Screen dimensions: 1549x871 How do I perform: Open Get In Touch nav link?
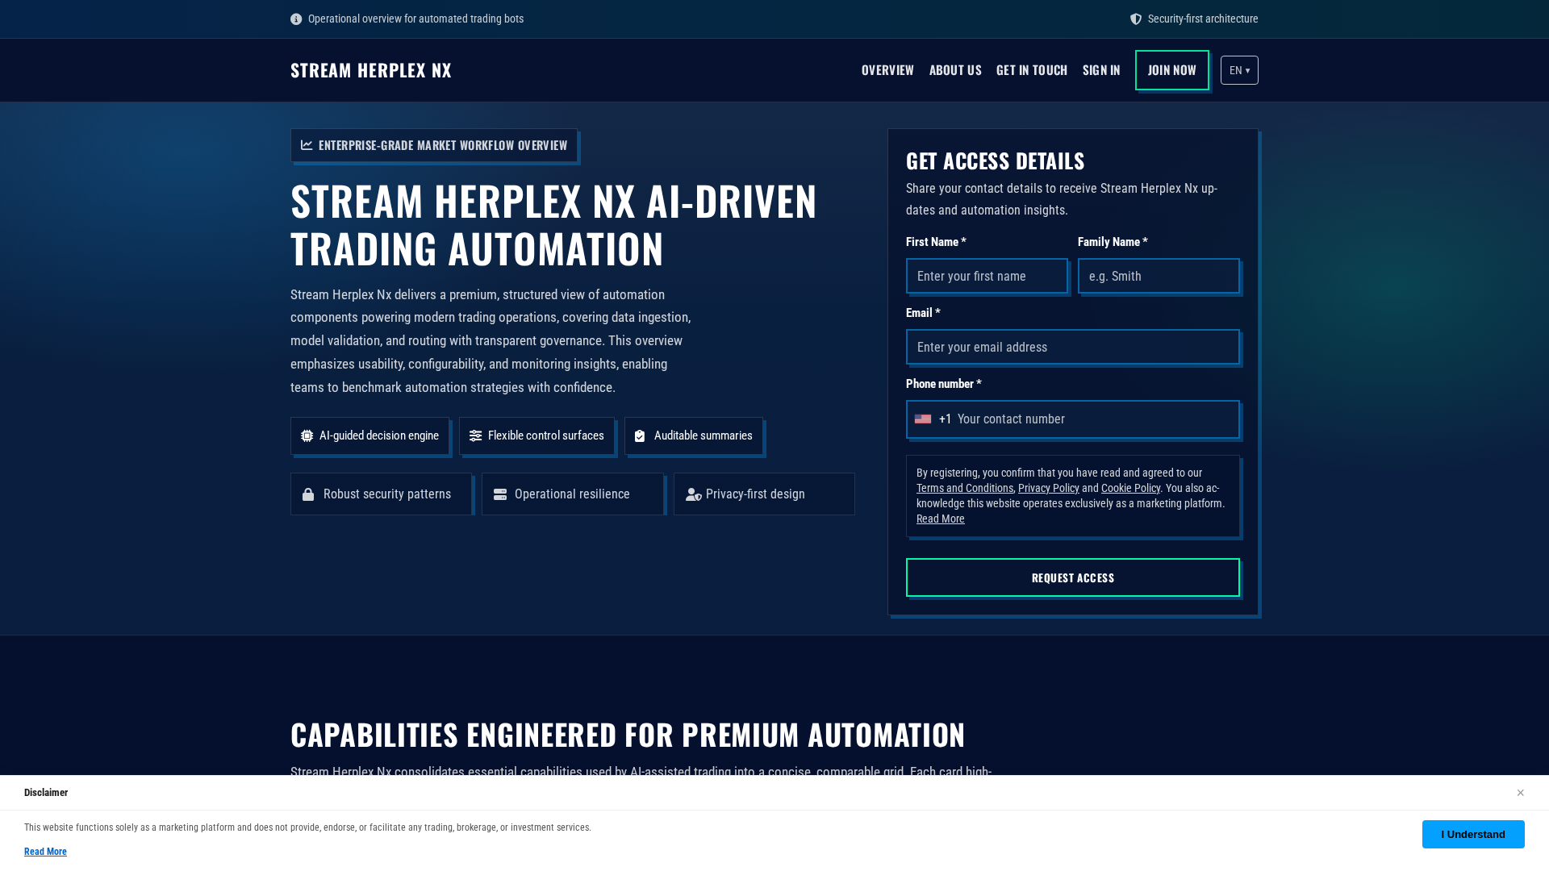(x=1032, y=70)
